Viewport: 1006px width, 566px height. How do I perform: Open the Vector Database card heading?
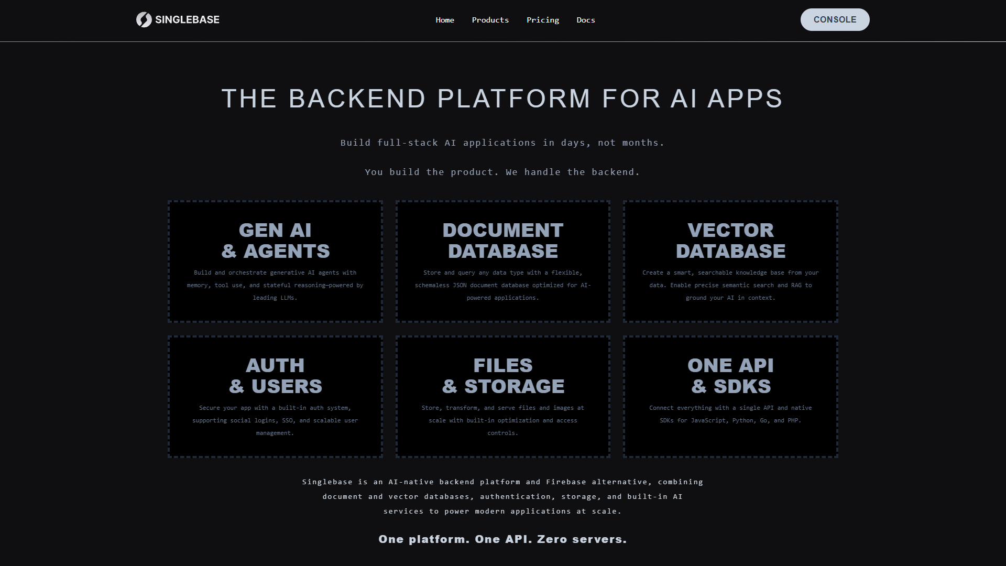[x=730, y=241]
